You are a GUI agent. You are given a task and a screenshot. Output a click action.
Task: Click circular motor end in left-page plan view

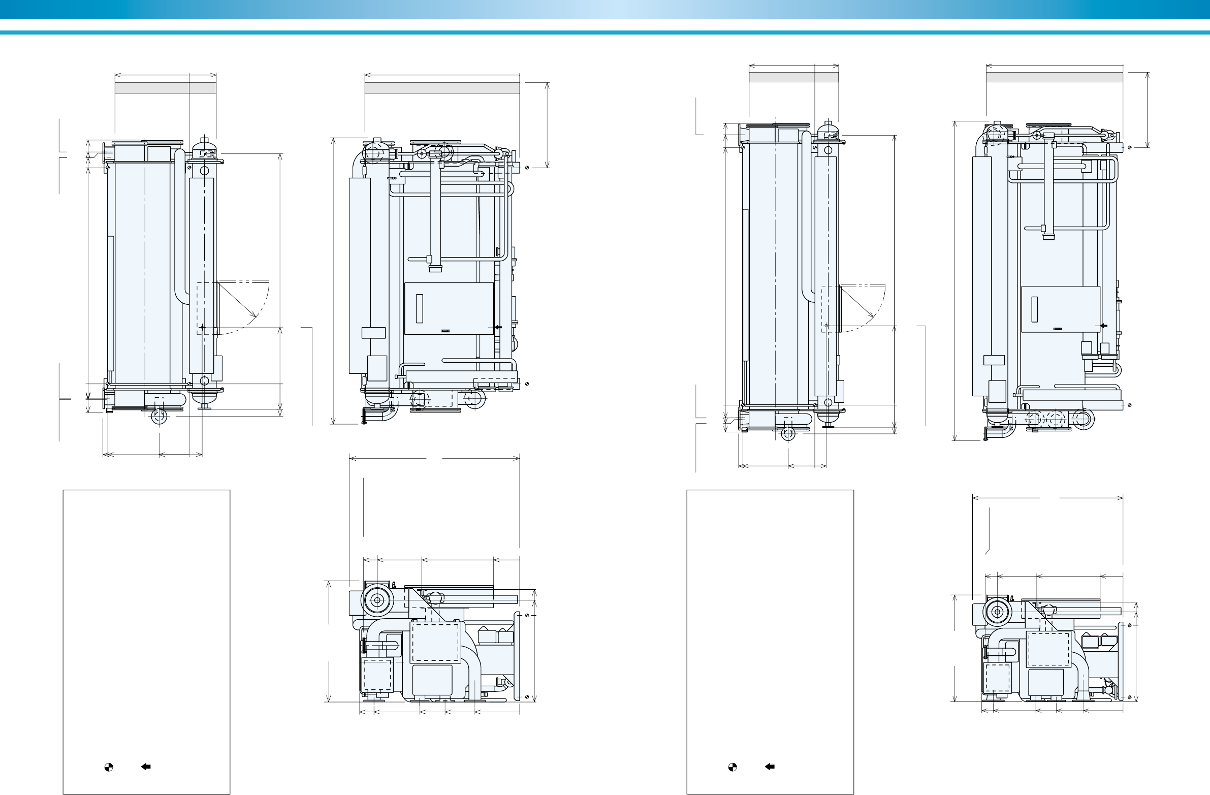(377, 600)
